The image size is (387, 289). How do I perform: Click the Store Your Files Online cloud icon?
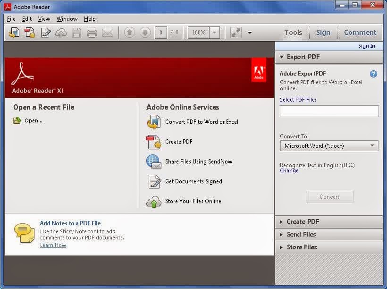(x=154, y=202)
